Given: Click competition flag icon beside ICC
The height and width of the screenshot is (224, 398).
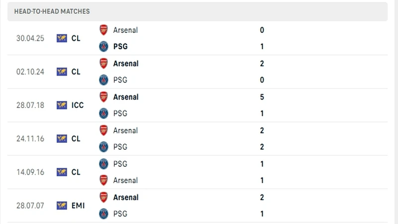Looking at the screenshot, I should tap(62, 105).
